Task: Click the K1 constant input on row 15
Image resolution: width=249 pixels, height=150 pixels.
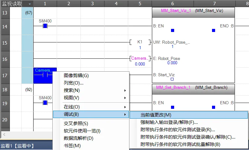Action: pos(140,43)
